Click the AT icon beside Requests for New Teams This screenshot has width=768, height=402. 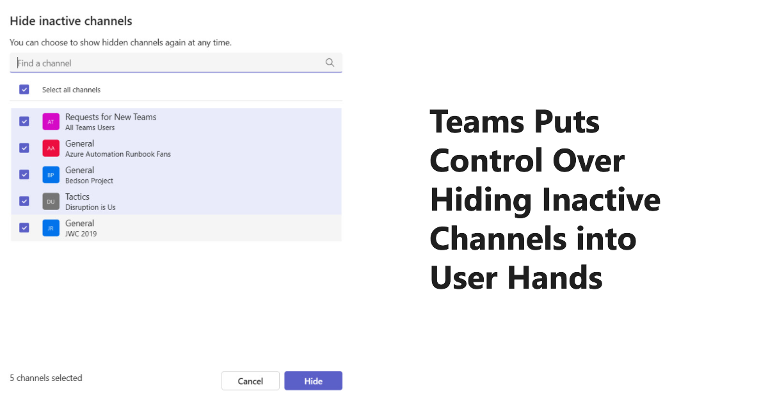[x=51, y=121]
